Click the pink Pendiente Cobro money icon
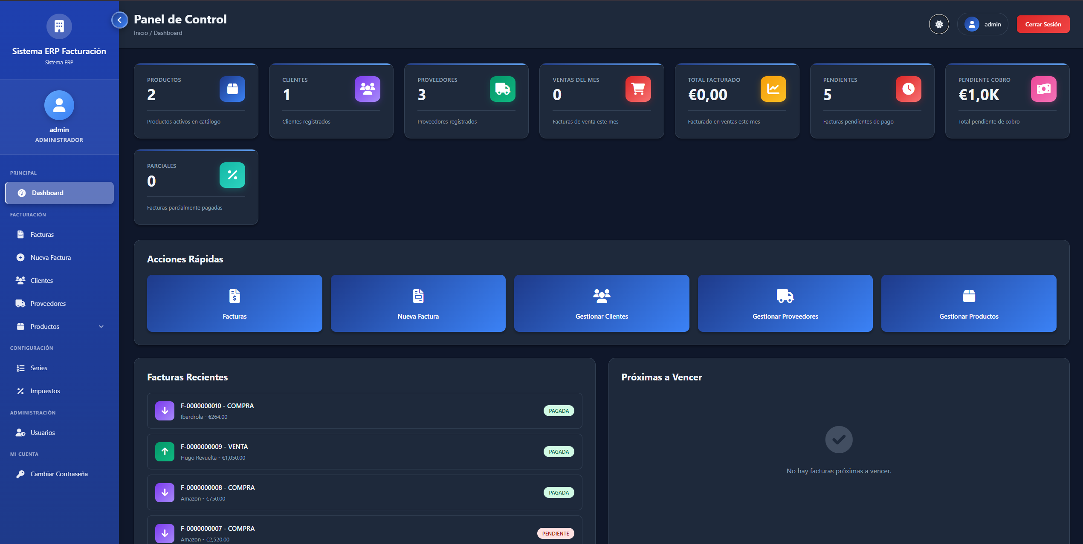This screenshot has width=1083, height=544. click(1043, 89)
